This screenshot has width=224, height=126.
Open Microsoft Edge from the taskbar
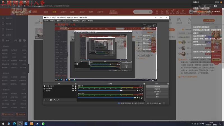coord(14,123)
